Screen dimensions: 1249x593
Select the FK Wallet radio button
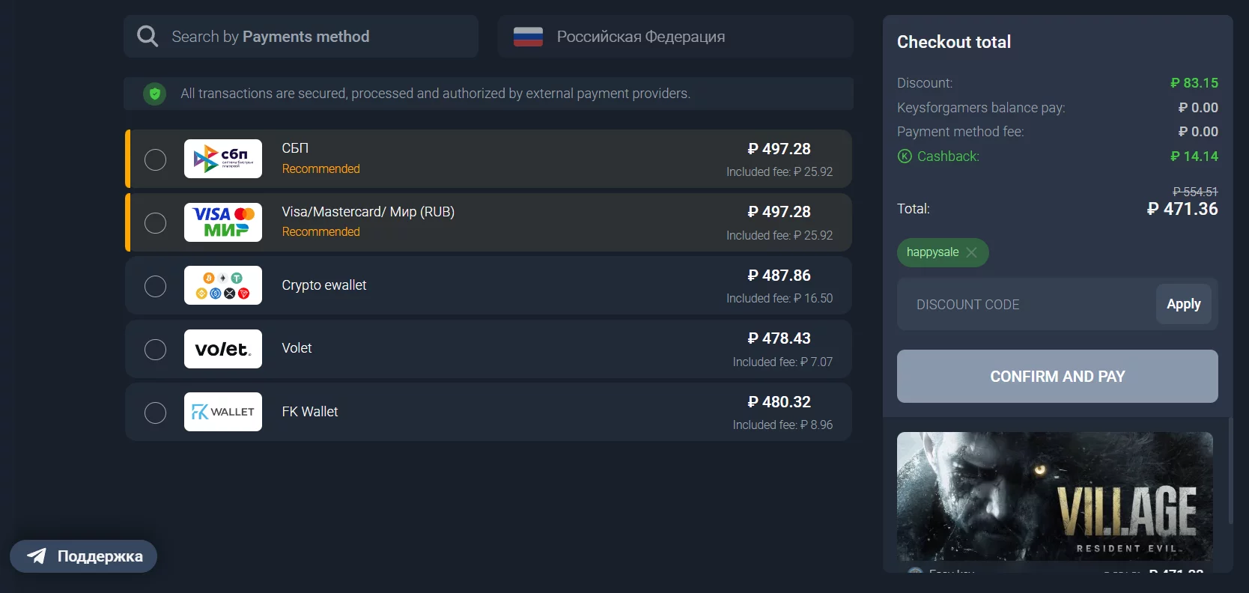pos(155,413)
